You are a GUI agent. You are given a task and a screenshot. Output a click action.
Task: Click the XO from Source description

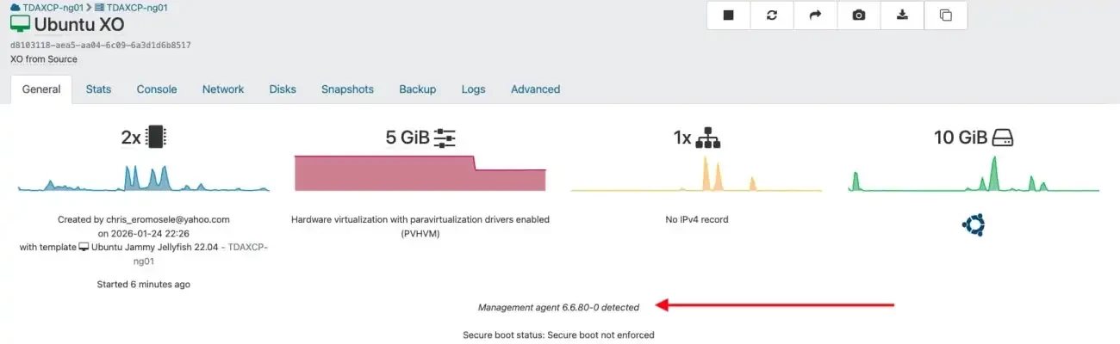click(x=44, y=59)
